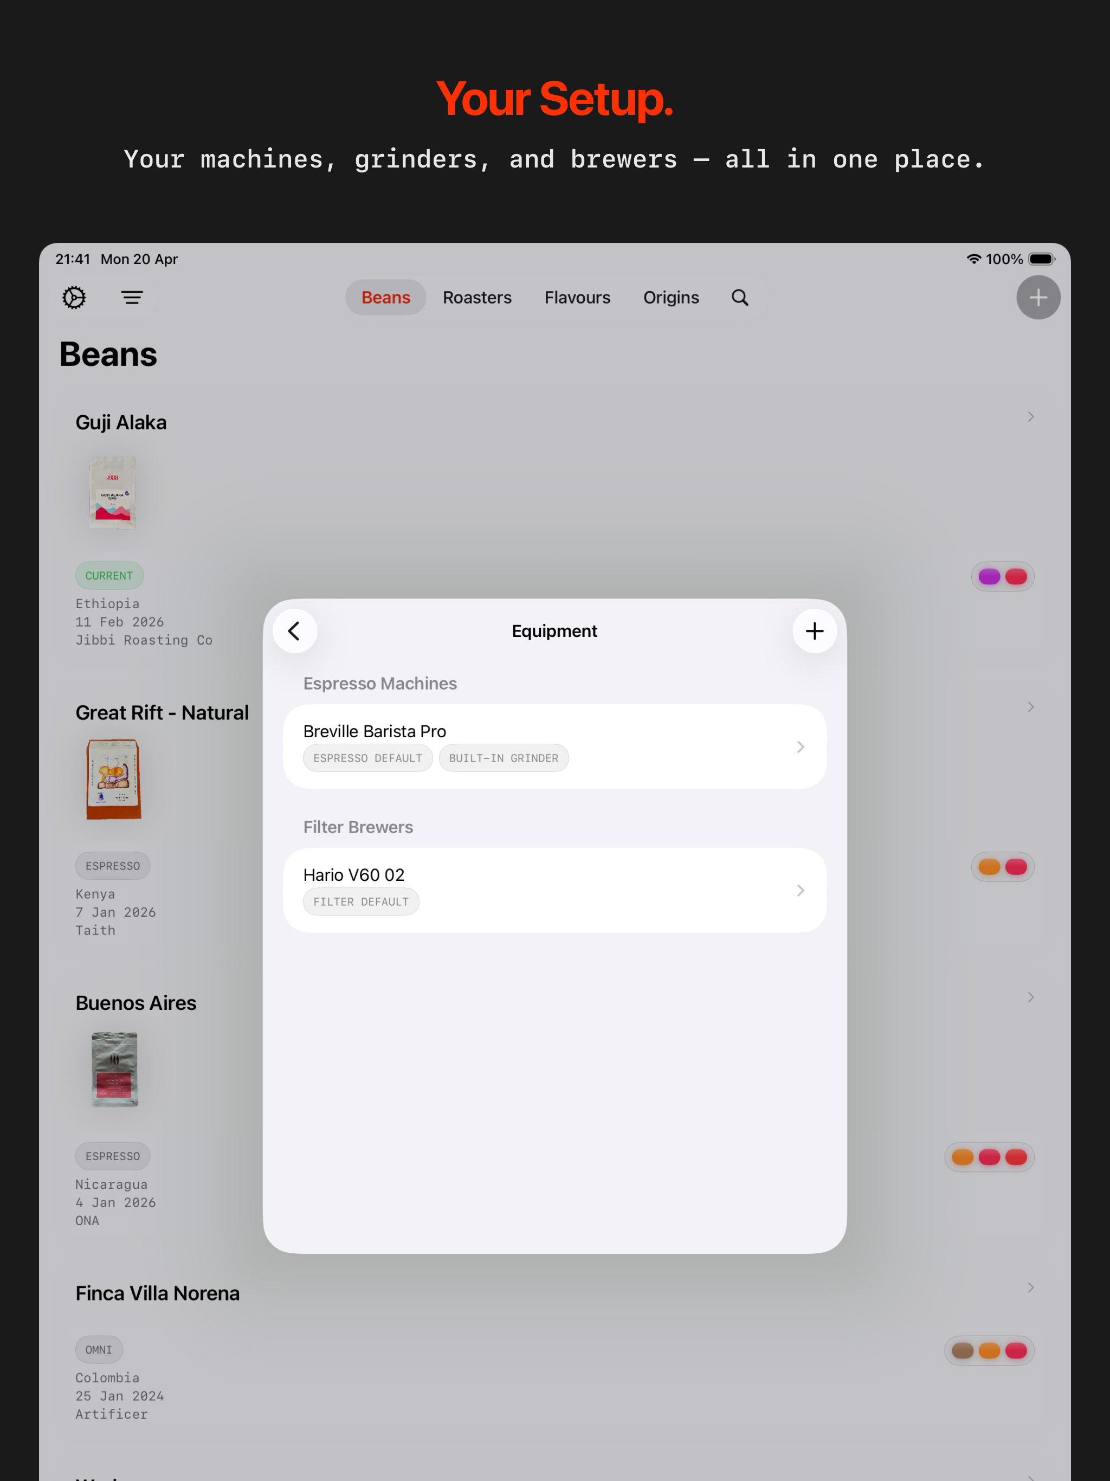
Task: Switch to the Origins tab
Action: tap(671, 297)
